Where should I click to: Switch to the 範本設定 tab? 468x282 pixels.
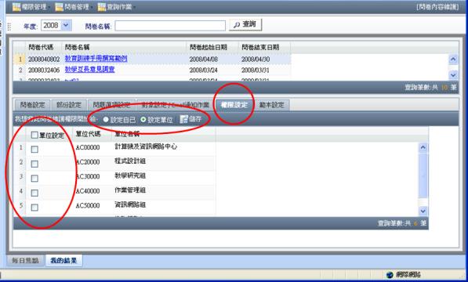(x=271, y=105)
